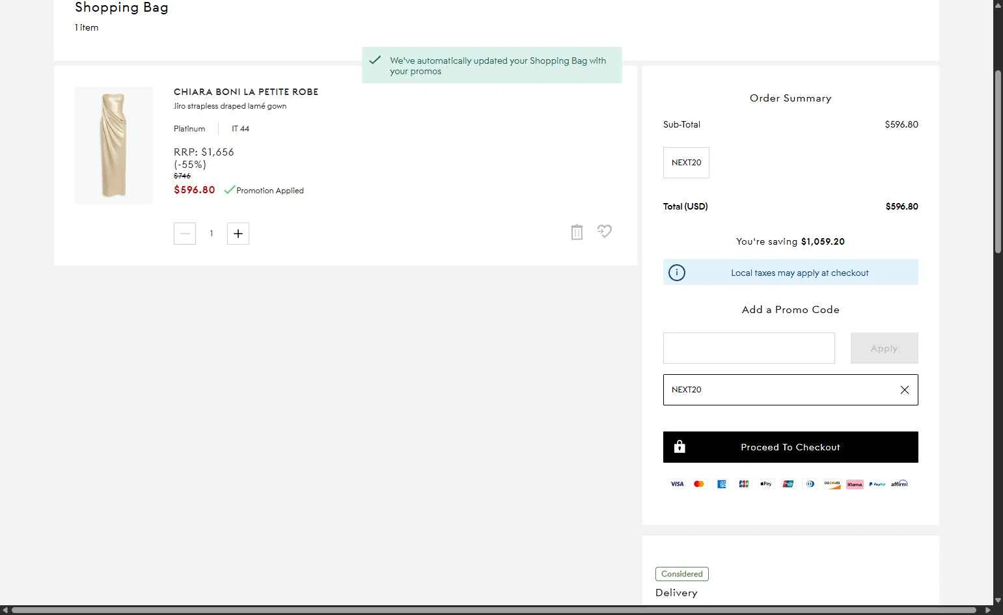Image resolution: width=1003 pixels, height=615 pixels.
Task: Click the 'Local taxes may apply at checkout' text
Action: click(799, 273)
